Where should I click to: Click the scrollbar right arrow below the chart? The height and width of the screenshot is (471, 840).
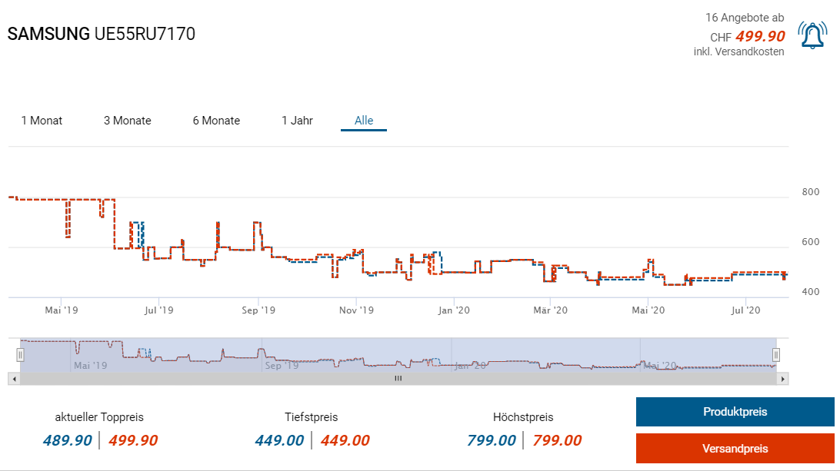tap(783, 379)
